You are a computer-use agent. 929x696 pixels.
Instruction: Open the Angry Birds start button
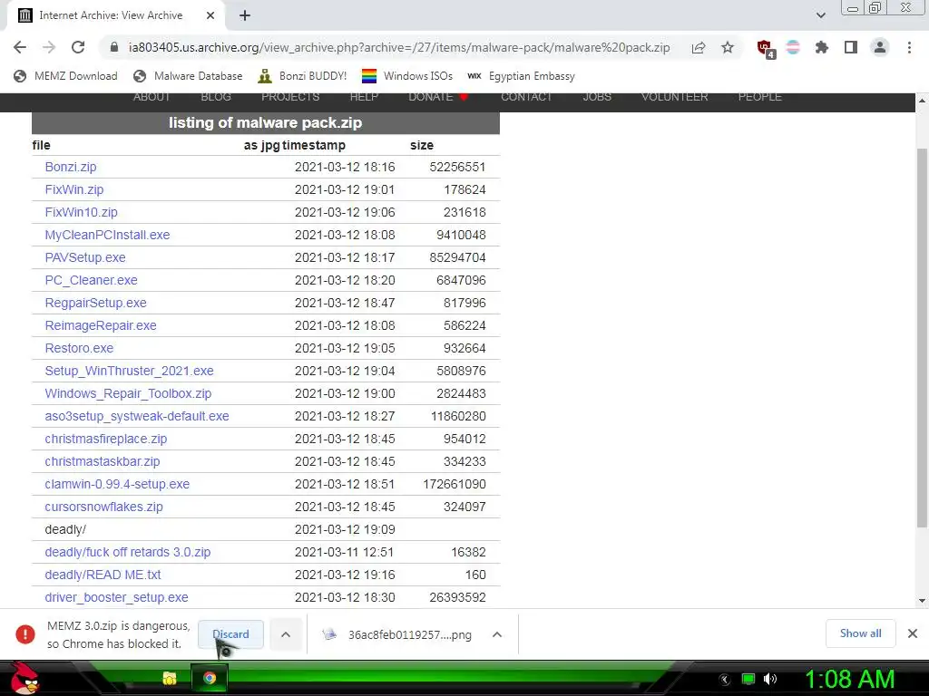click(24, 679)
